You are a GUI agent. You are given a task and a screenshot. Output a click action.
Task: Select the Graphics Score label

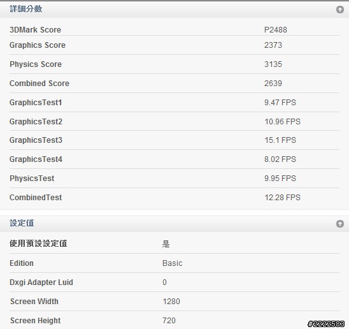click(x=38, y=45)
